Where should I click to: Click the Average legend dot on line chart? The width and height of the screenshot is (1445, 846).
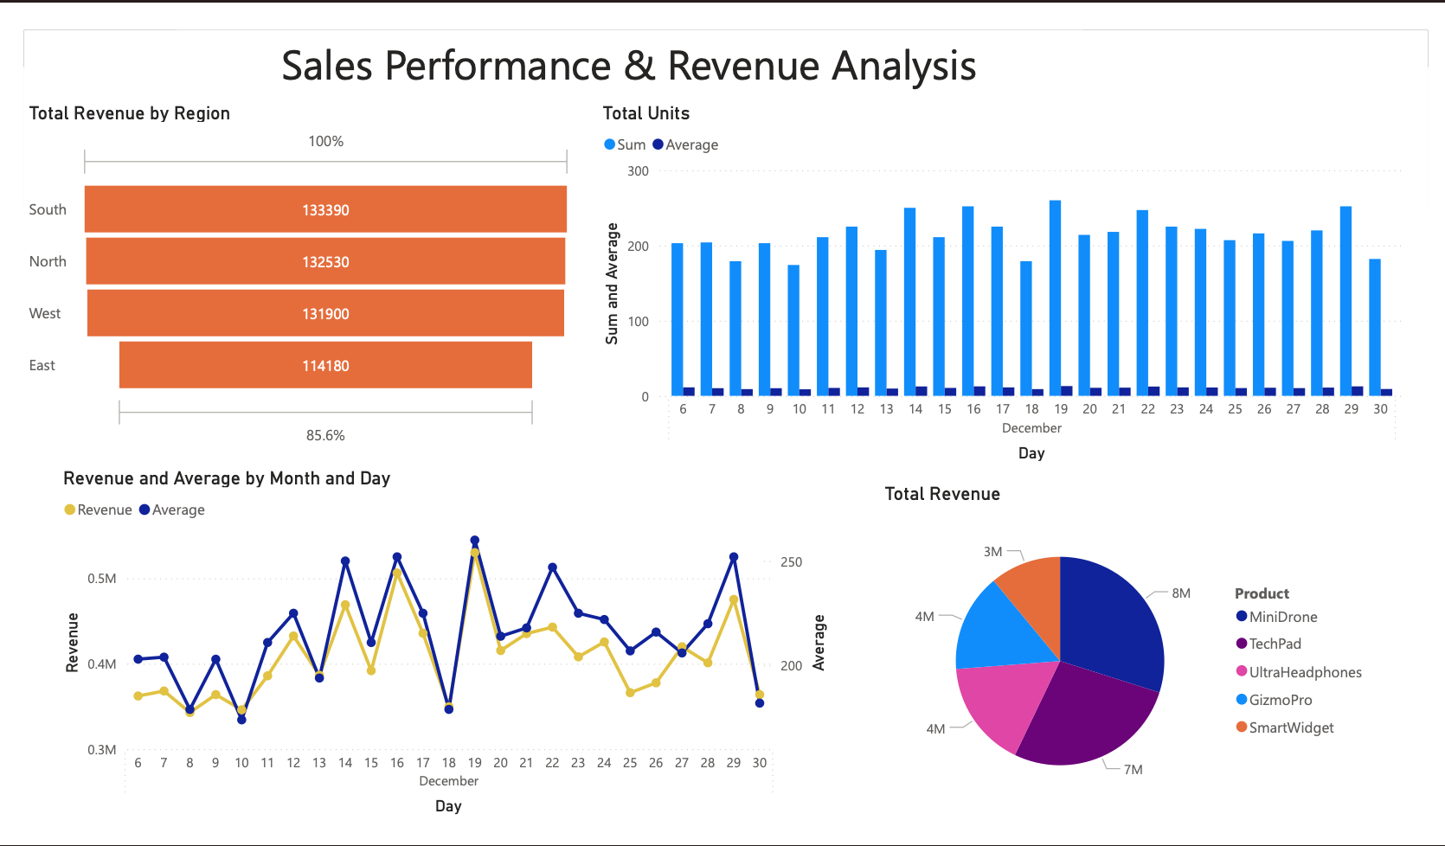(144, 510)
